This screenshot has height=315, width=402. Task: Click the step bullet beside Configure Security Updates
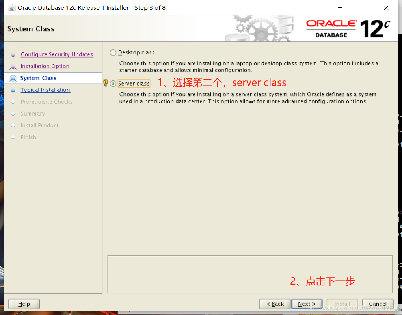point(13,55)
